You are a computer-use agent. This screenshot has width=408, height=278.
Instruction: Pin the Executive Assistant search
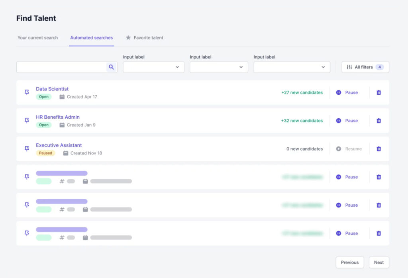(27, 149)
